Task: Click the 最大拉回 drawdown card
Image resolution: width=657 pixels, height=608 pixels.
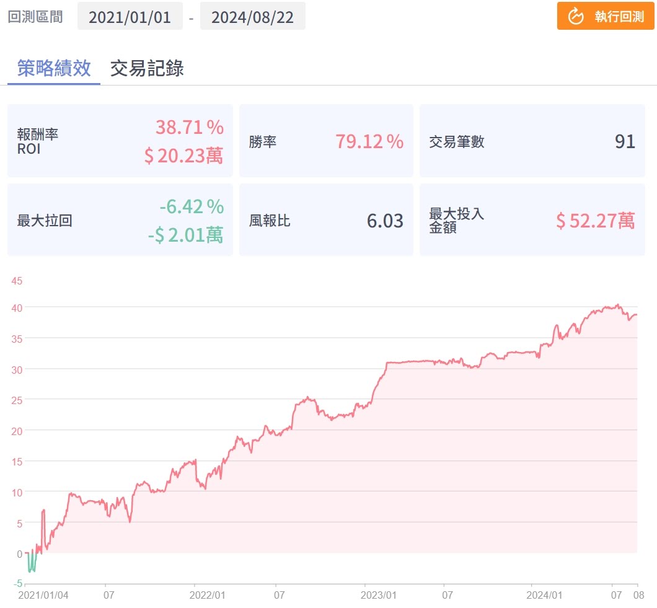Action: (x=120, y=219)
